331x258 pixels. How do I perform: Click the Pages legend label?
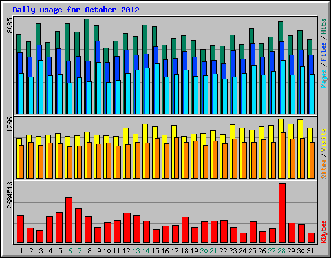324,79
